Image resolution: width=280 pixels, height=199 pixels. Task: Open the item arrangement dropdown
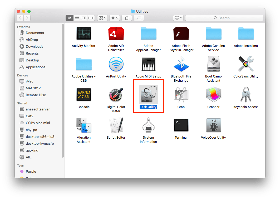102,18
